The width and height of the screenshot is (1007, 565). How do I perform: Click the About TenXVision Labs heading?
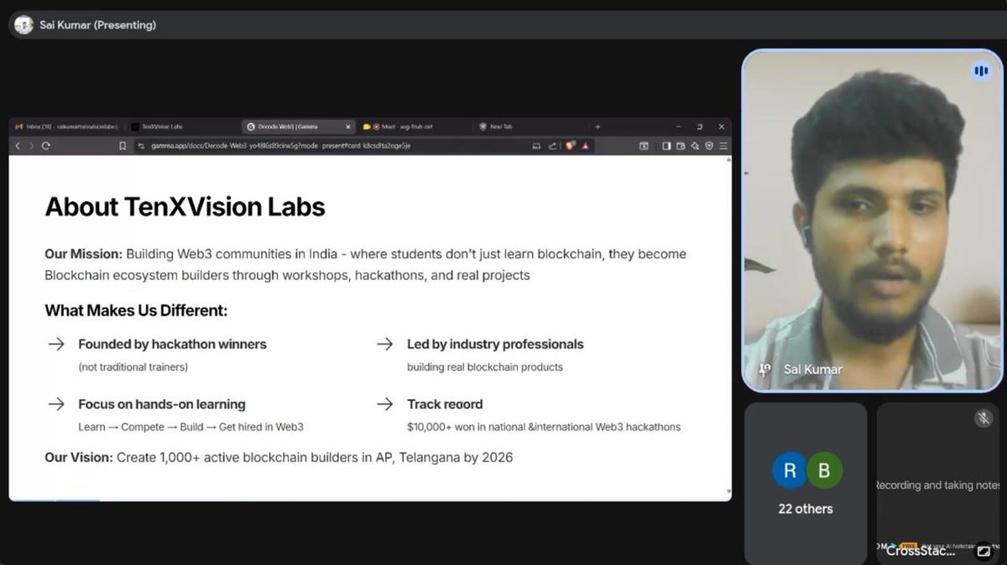[185, 207]
